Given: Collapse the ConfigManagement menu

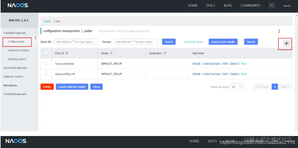Looking at the screenshot, I should 35,33.
